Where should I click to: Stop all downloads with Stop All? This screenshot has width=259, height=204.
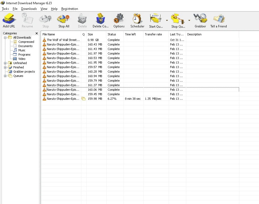click(64, 20)
